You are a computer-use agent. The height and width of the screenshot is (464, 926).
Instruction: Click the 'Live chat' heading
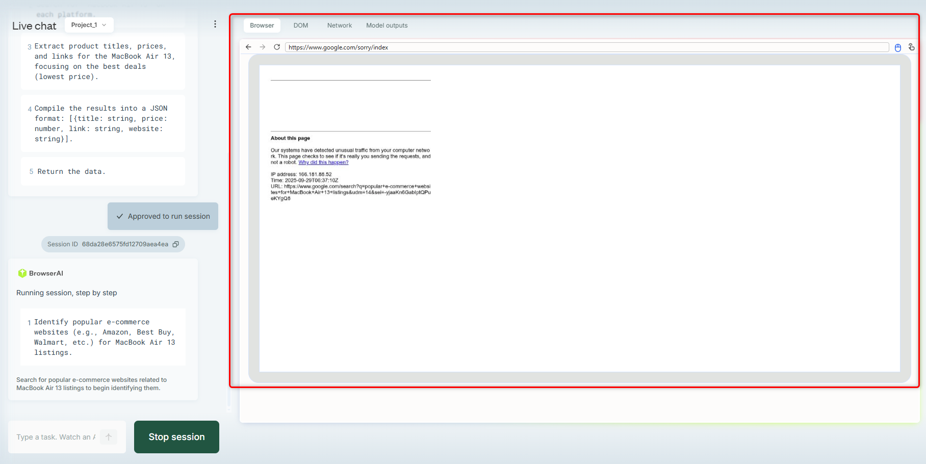[34, 26]
